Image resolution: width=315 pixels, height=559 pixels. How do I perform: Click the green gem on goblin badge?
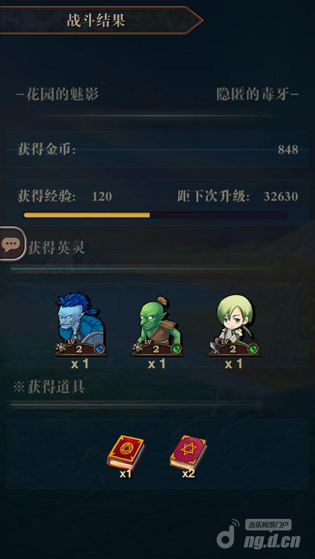[175, 348]
